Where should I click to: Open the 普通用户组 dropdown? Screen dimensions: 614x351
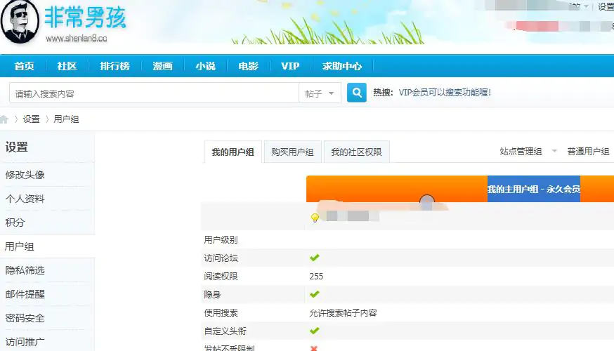[x=589, y=152]
